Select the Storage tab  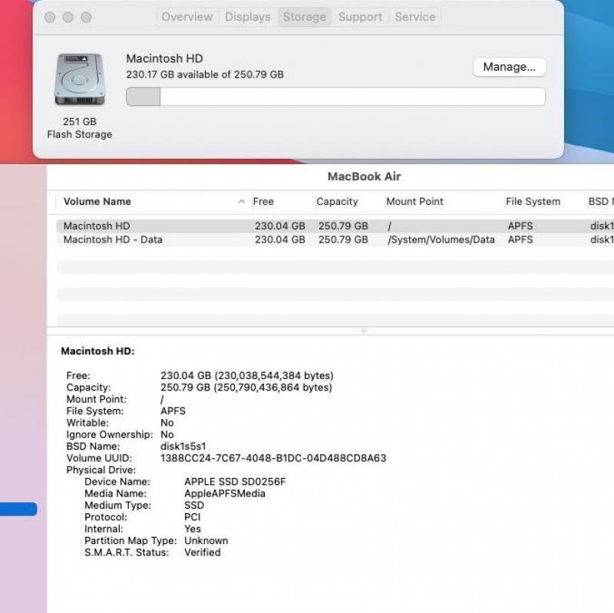[304, 17]
